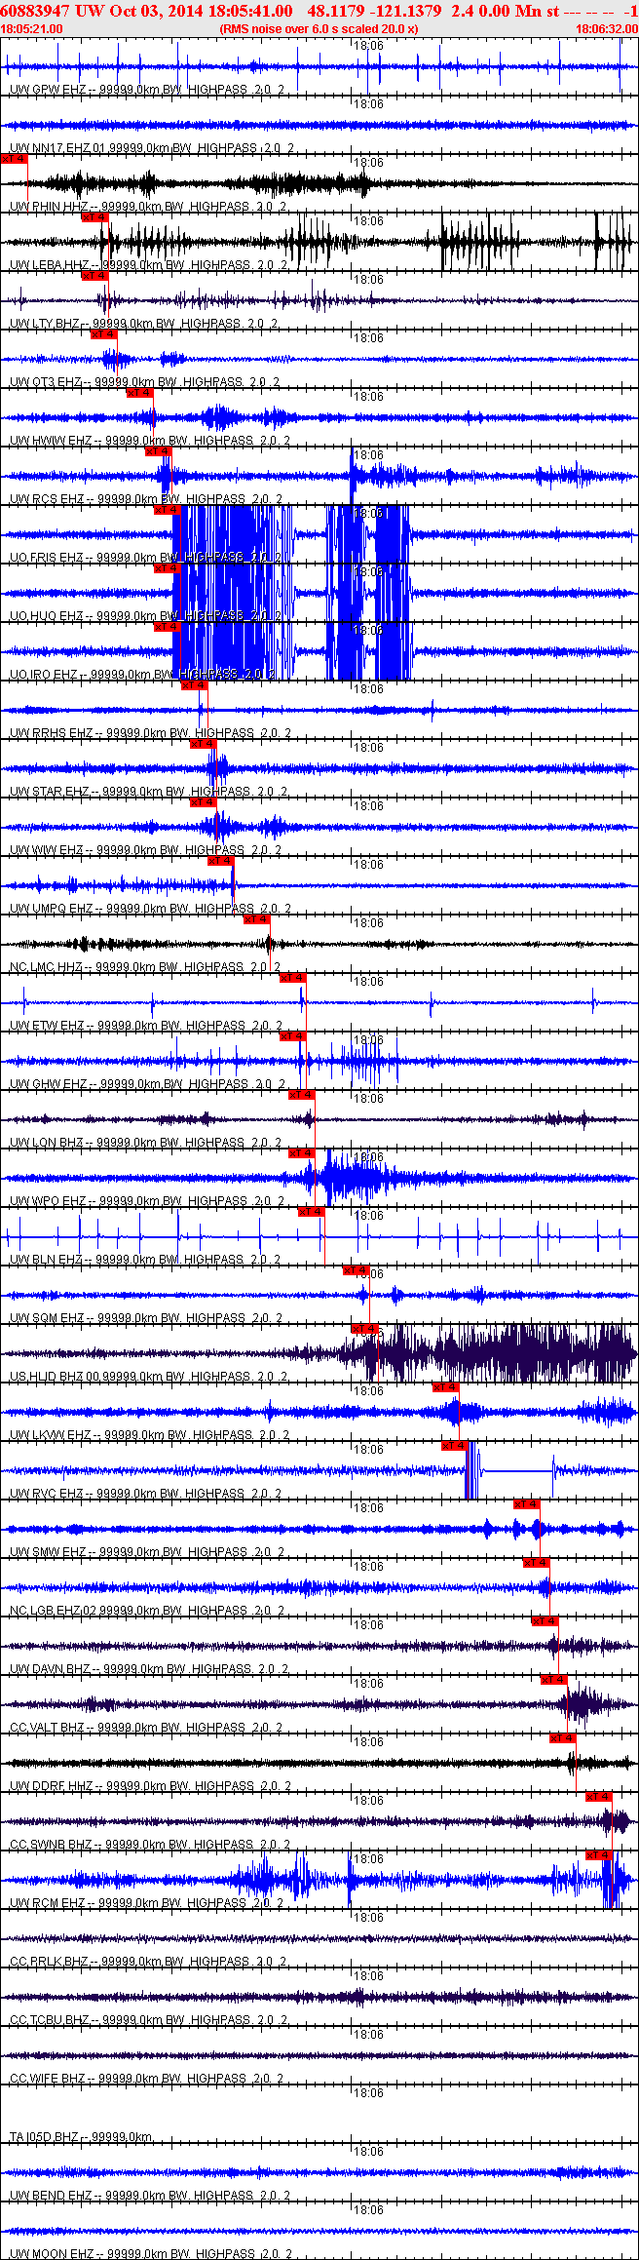Image resolution: width=639 pixels, height=2260 pixels.
Task: Click the CC WIFE BHZ station label
Action: (x=147, y=2079)
